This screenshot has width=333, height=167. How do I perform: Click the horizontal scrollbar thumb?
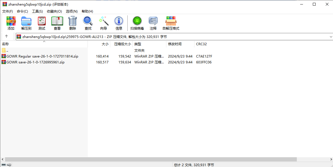151,159
